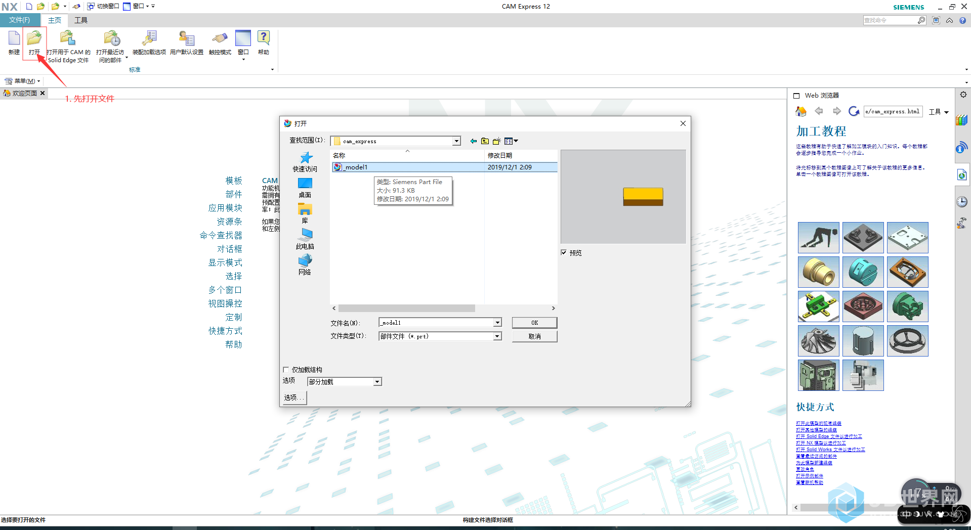Open the 部分加载 options dropdown
This screenshot has height=530, width=971.
[x=377, y=382]
